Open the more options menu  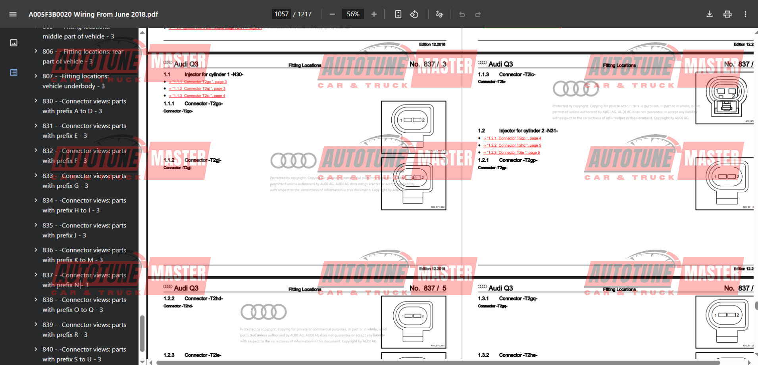tap(745, 14)
